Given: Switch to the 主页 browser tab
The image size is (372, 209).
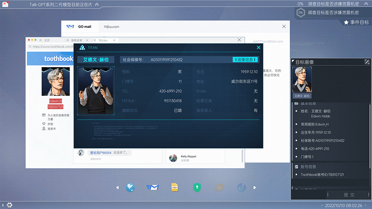Looking at the screenshot, I should tap(47, 40).
